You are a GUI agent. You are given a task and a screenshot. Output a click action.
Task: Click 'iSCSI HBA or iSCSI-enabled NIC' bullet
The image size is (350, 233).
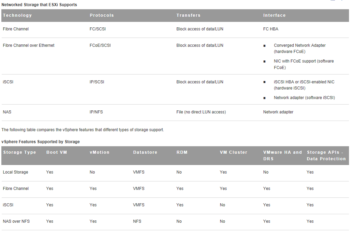pyautogui.click(x=304, y=85)
